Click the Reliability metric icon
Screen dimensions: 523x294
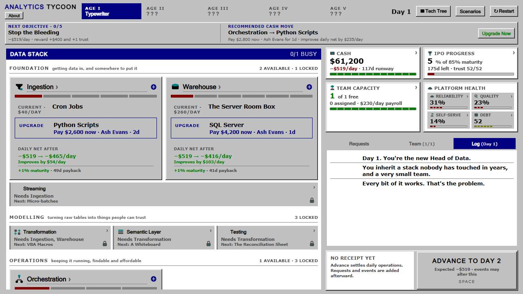432,96
